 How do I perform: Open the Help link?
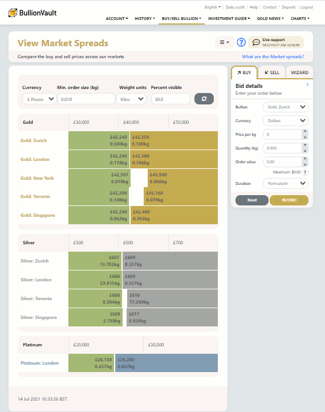(254, 7)
